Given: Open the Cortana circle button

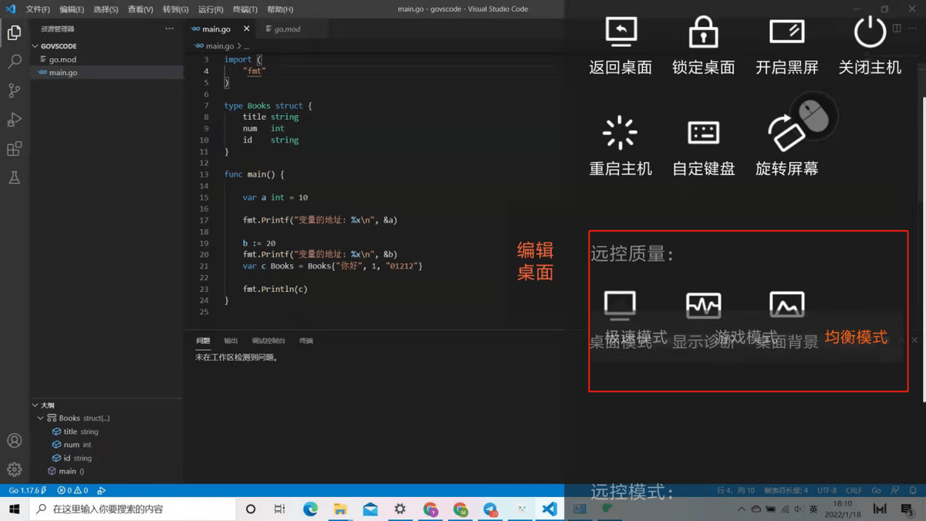Looking at the screenshot, I should point(250,509).
